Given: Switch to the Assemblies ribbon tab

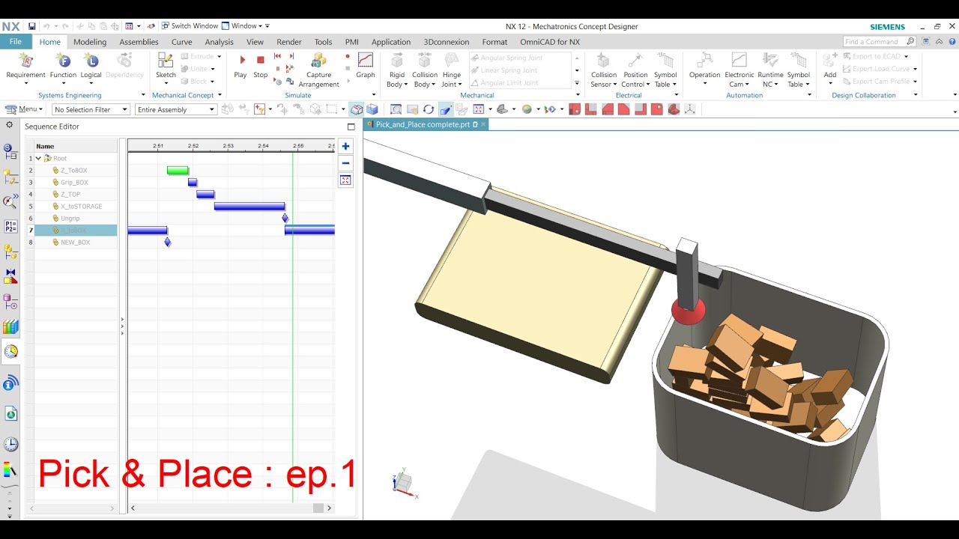Looking at the screenshot, I should pos(139,42).
